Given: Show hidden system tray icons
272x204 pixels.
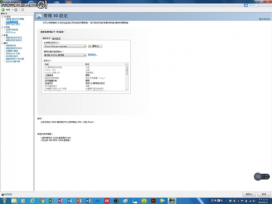Looking at the screenshot, I should click(226, 201).
